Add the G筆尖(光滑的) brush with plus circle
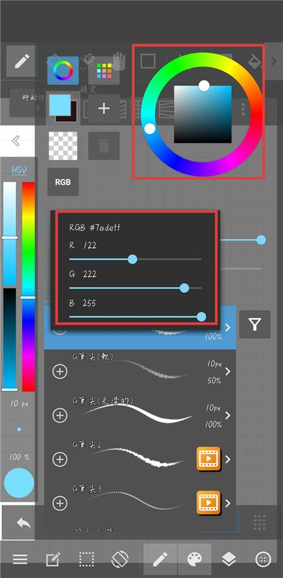283x578 pixels. coord(60,416)
